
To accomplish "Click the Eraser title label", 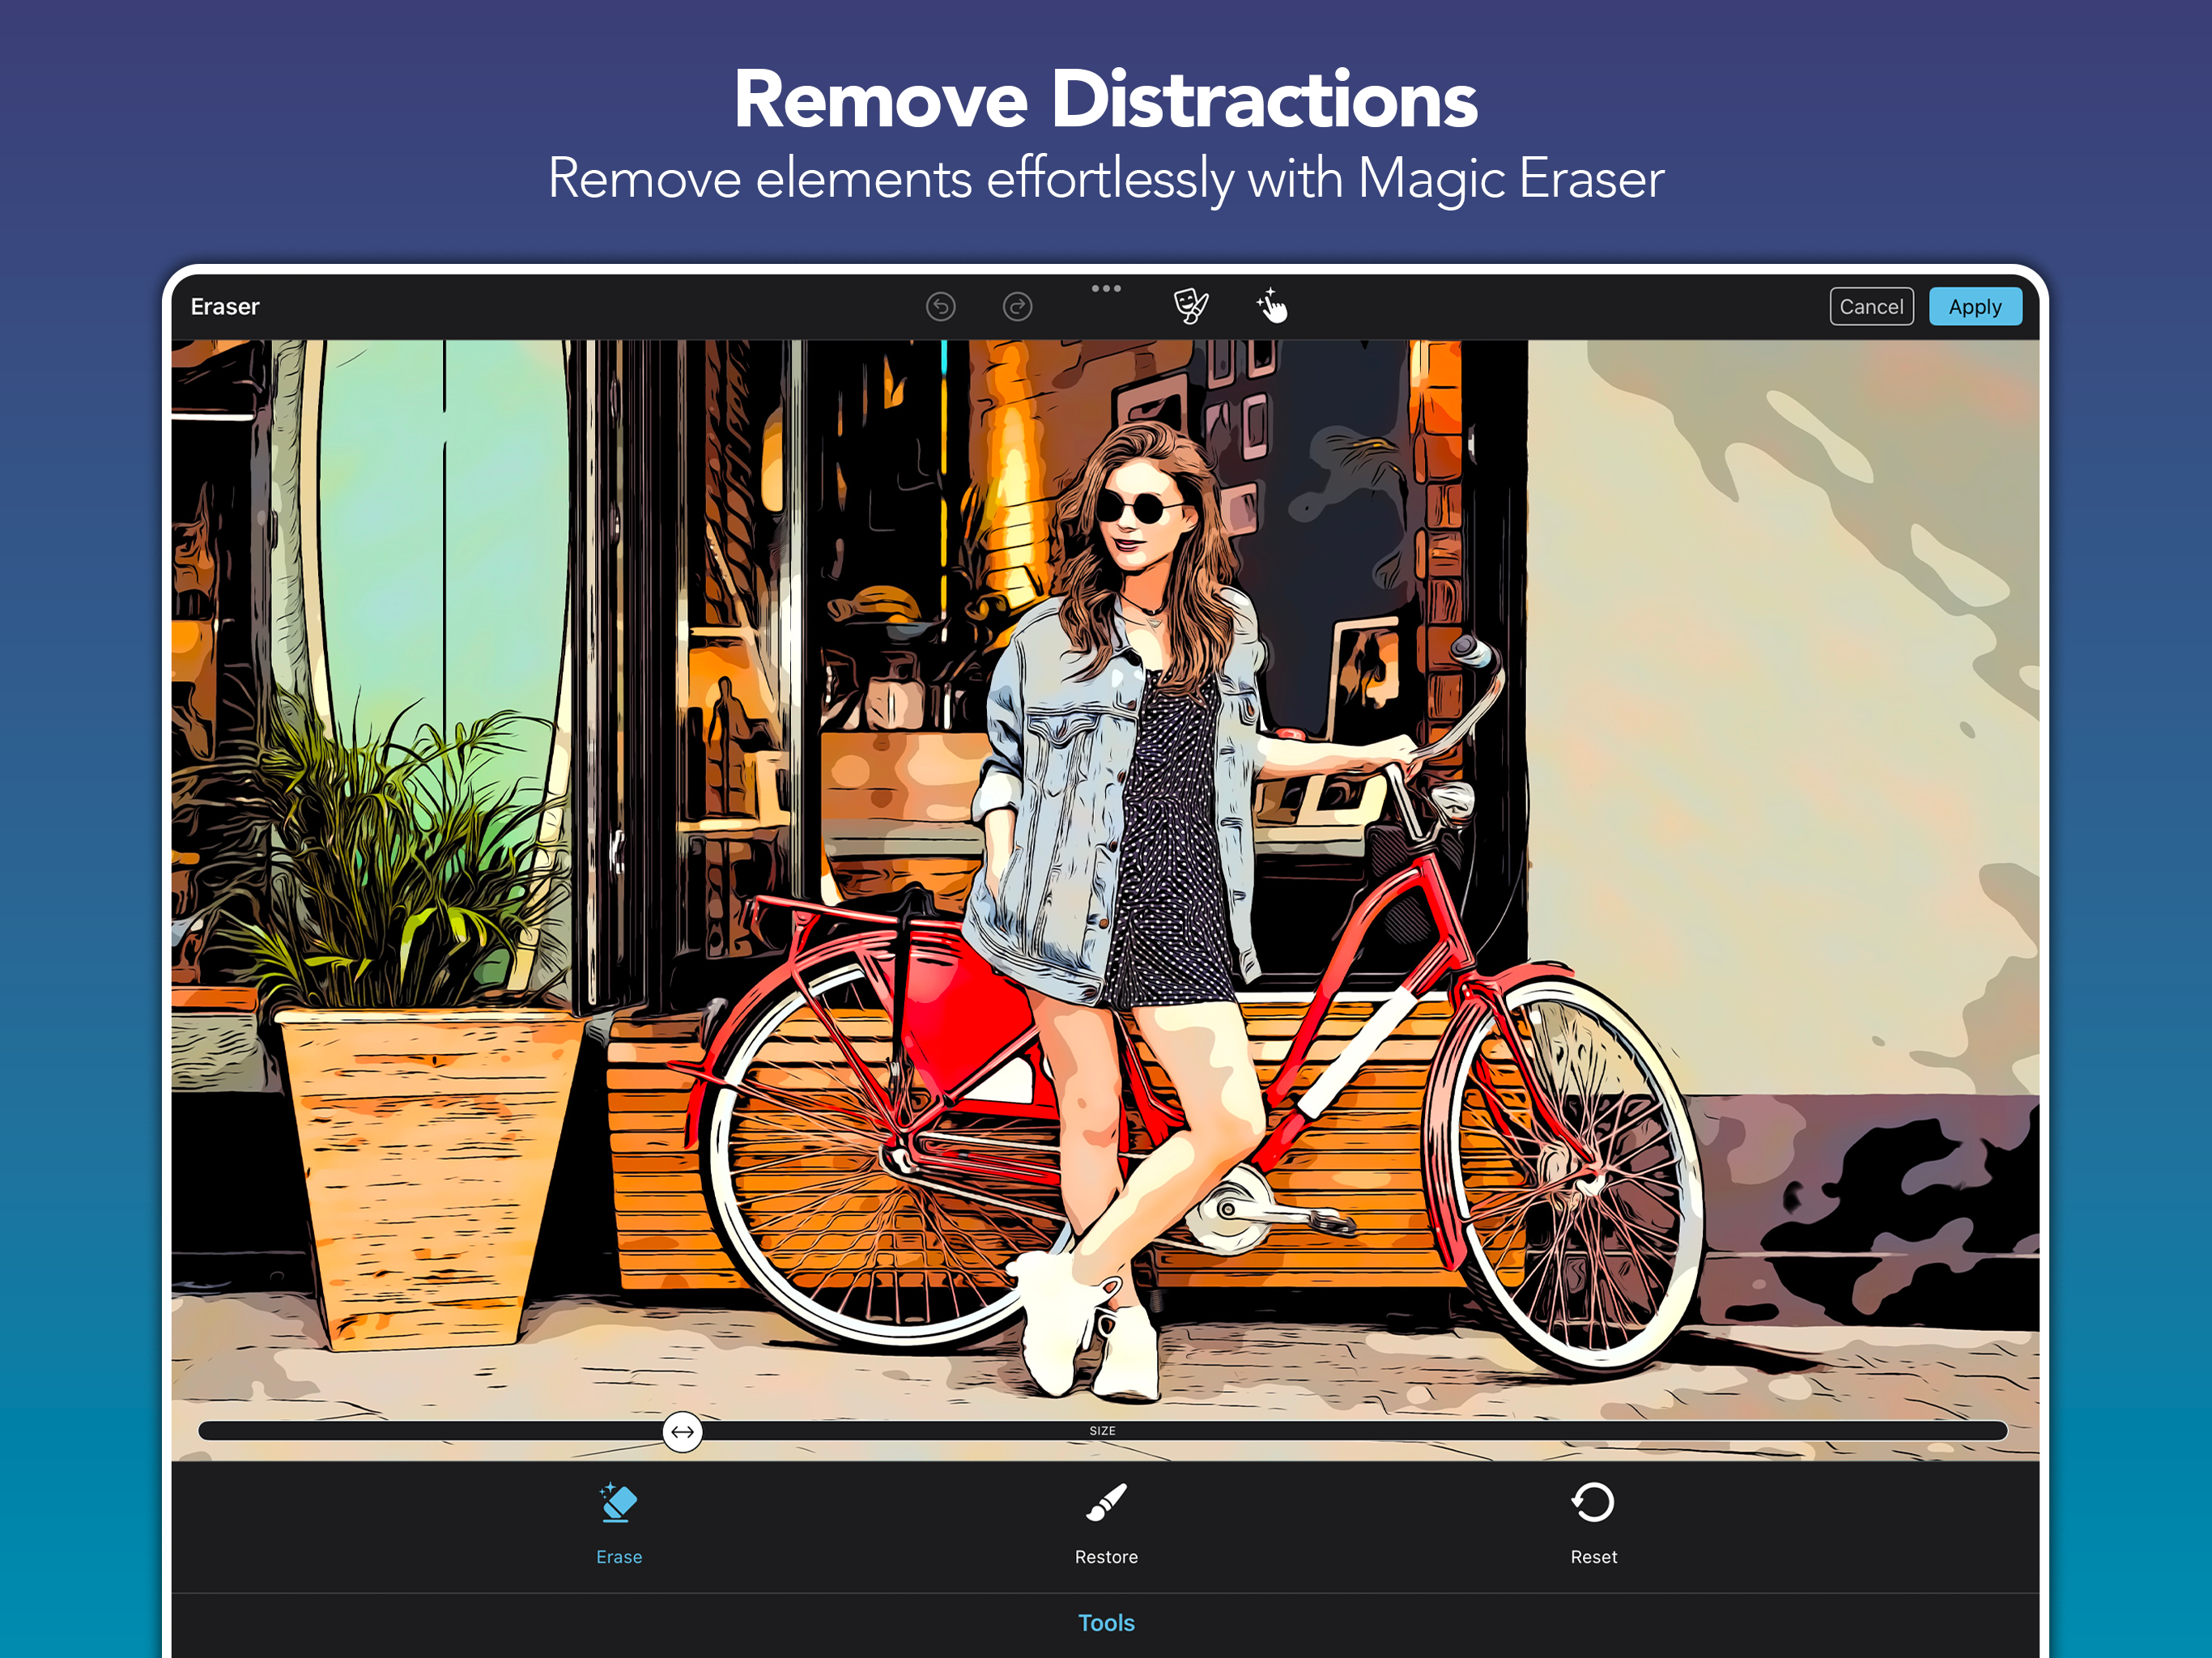I will [225, 307].
